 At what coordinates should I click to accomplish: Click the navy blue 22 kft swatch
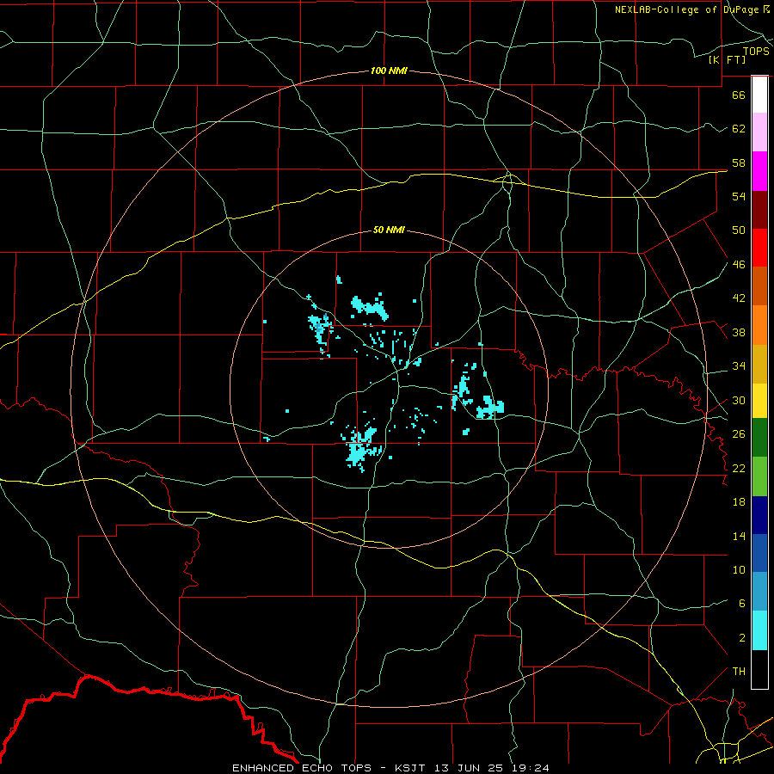[x=759, y=515]
